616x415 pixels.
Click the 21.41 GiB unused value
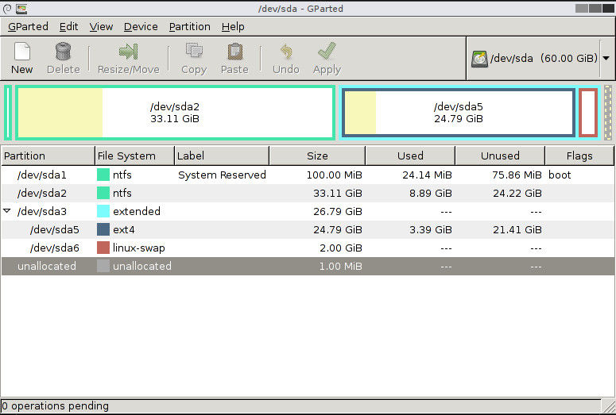pyautogui.click(x=517, y=229)
